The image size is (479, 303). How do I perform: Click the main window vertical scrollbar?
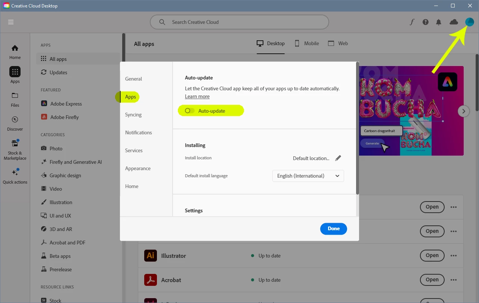[477, 82]
